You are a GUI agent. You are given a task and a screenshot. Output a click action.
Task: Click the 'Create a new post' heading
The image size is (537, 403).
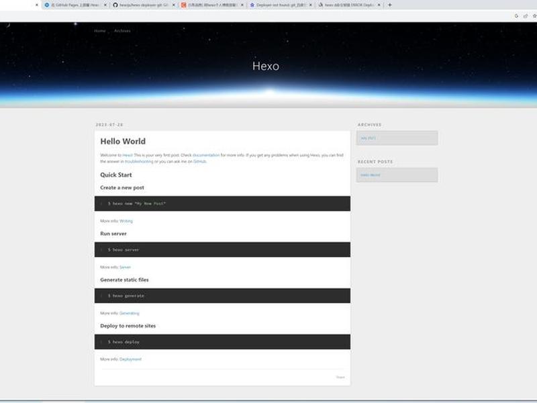point(122,188)
